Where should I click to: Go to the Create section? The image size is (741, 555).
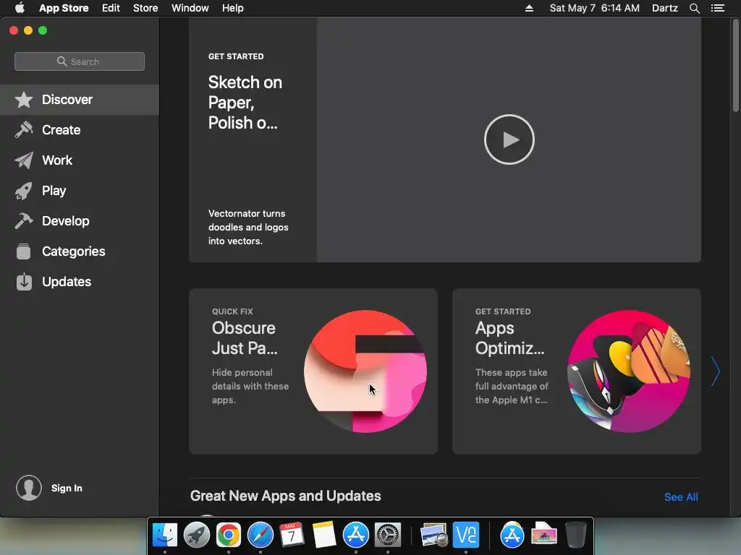pos(80,130)
